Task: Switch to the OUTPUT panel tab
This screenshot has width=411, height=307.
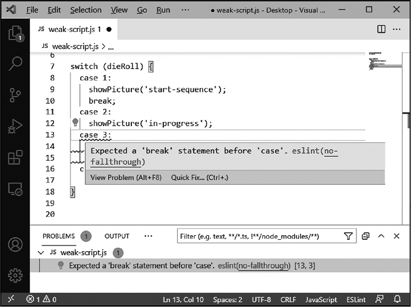Action: pos(117,236)
